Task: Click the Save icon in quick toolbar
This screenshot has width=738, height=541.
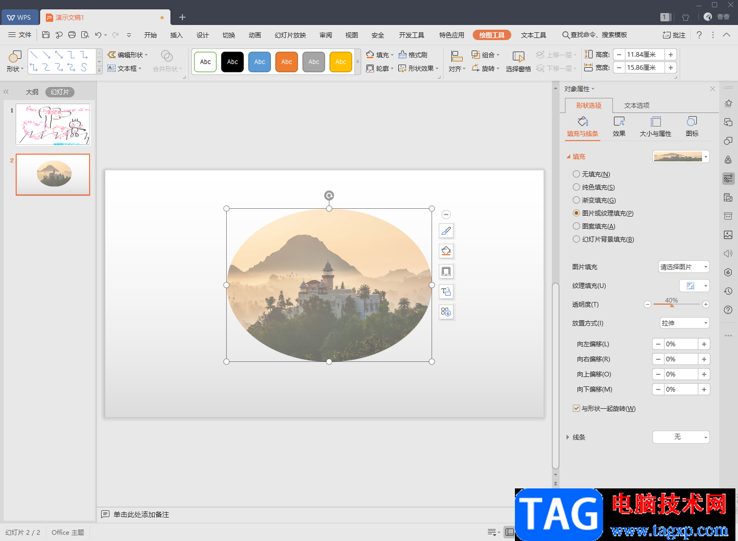Action: (46, 35)
